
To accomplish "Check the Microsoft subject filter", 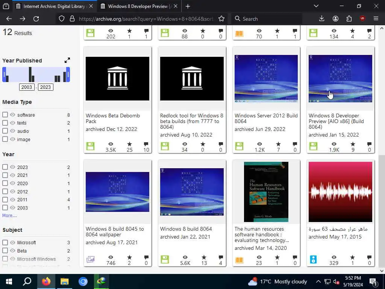I will [5, 243].
